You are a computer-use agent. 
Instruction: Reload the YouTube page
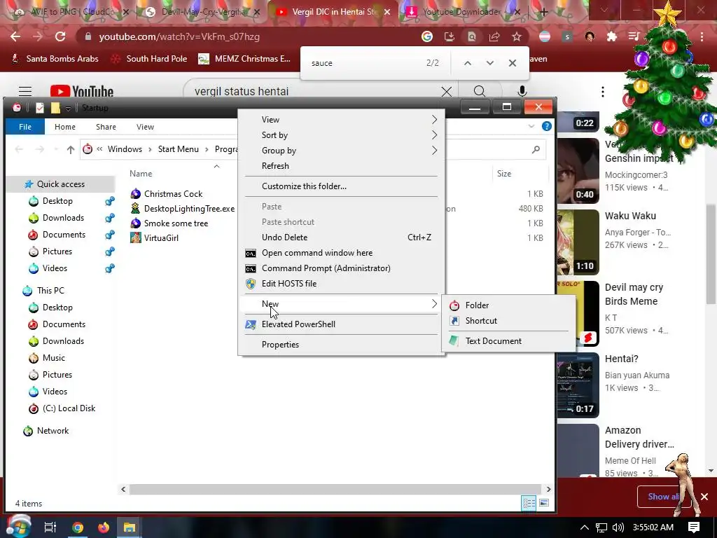pos(60,36)
